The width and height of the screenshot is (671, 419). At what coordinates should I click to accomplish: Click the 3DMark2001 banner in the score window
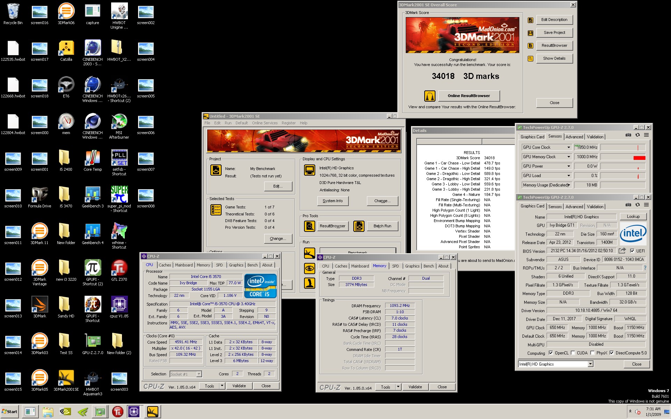pos(462,35)
